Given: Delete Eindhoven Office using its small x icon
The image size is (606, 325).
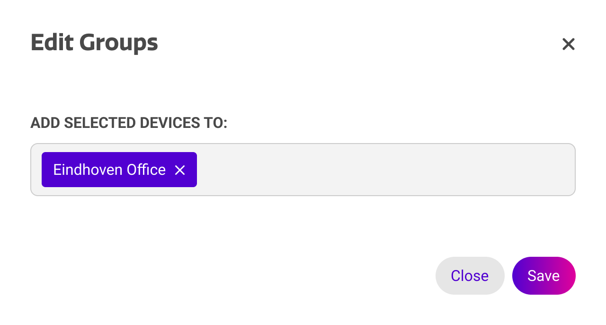Looking at the screenshot, I should [180, 170].
